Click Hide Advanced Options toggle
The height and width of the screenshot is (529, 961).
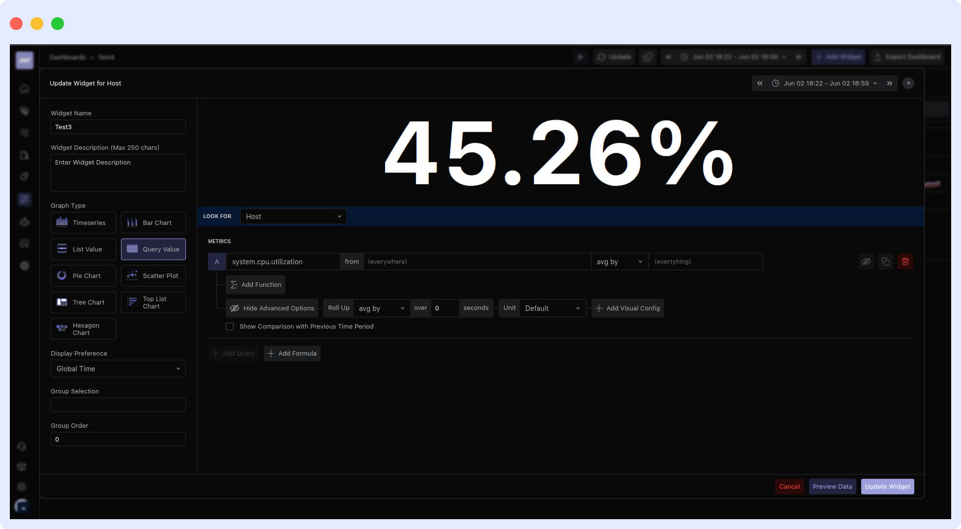tap(272, 308)
